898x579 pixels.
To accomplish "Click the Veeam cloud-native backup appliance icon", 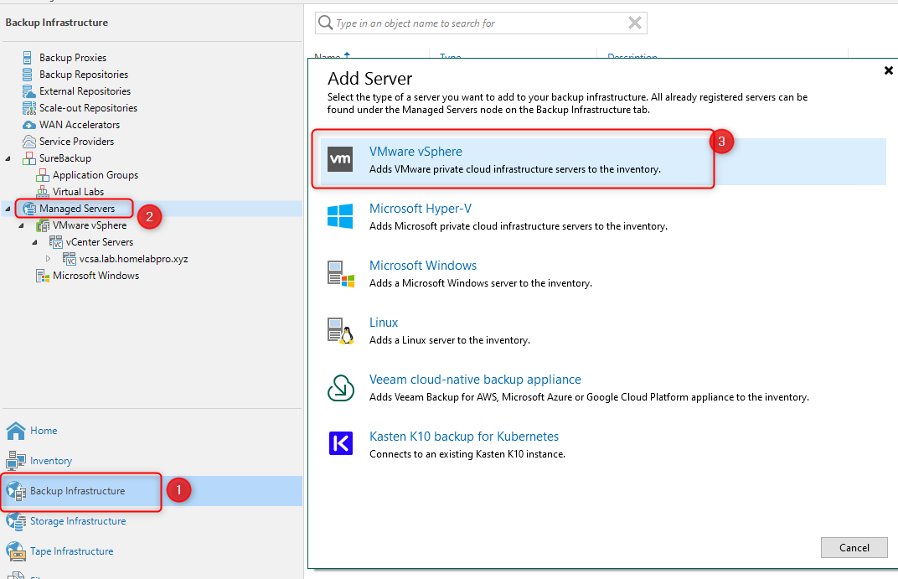I will [340, 387].
